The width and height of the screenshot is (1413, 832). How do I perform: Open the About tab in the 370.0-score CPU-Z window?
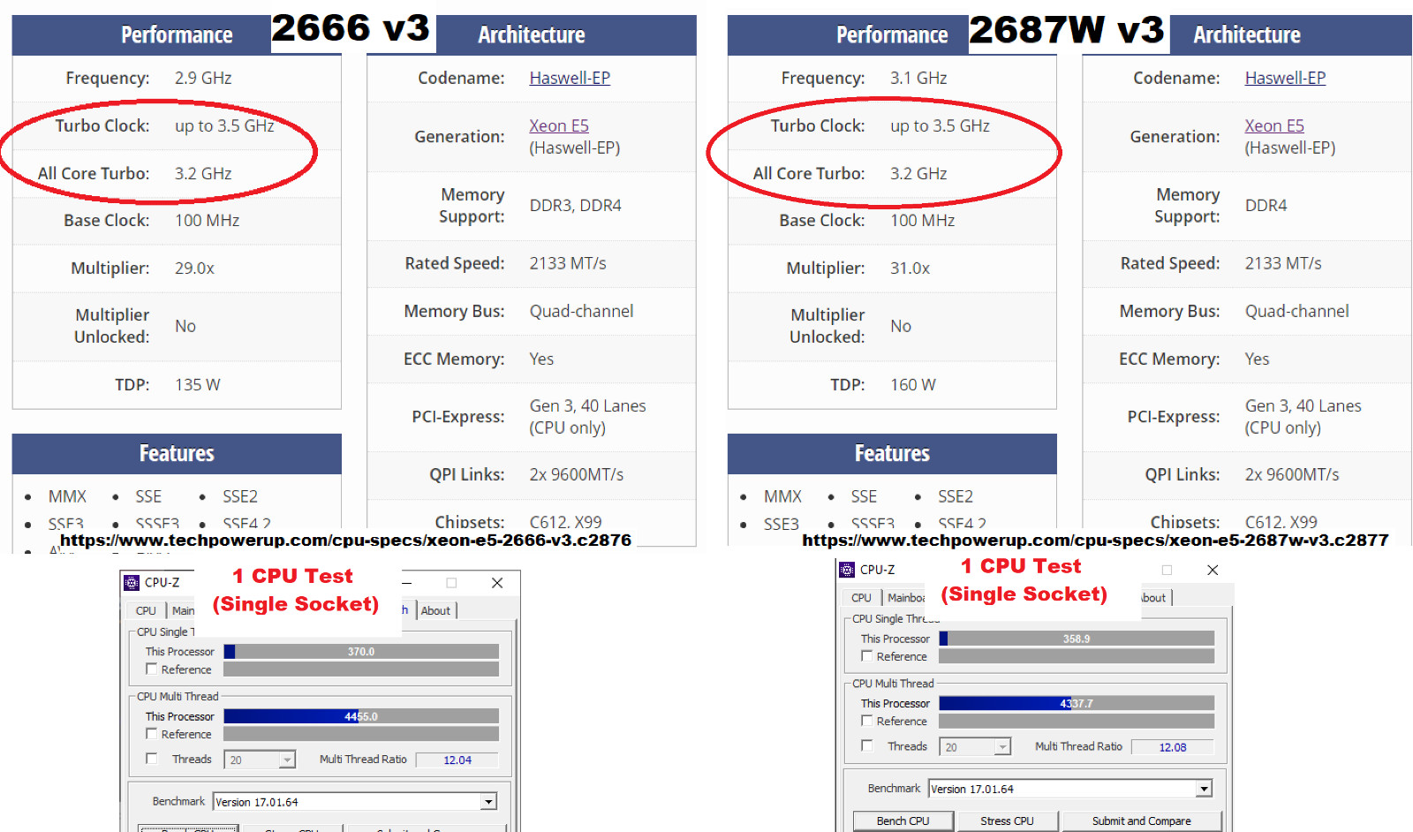(x=435, y=610)
